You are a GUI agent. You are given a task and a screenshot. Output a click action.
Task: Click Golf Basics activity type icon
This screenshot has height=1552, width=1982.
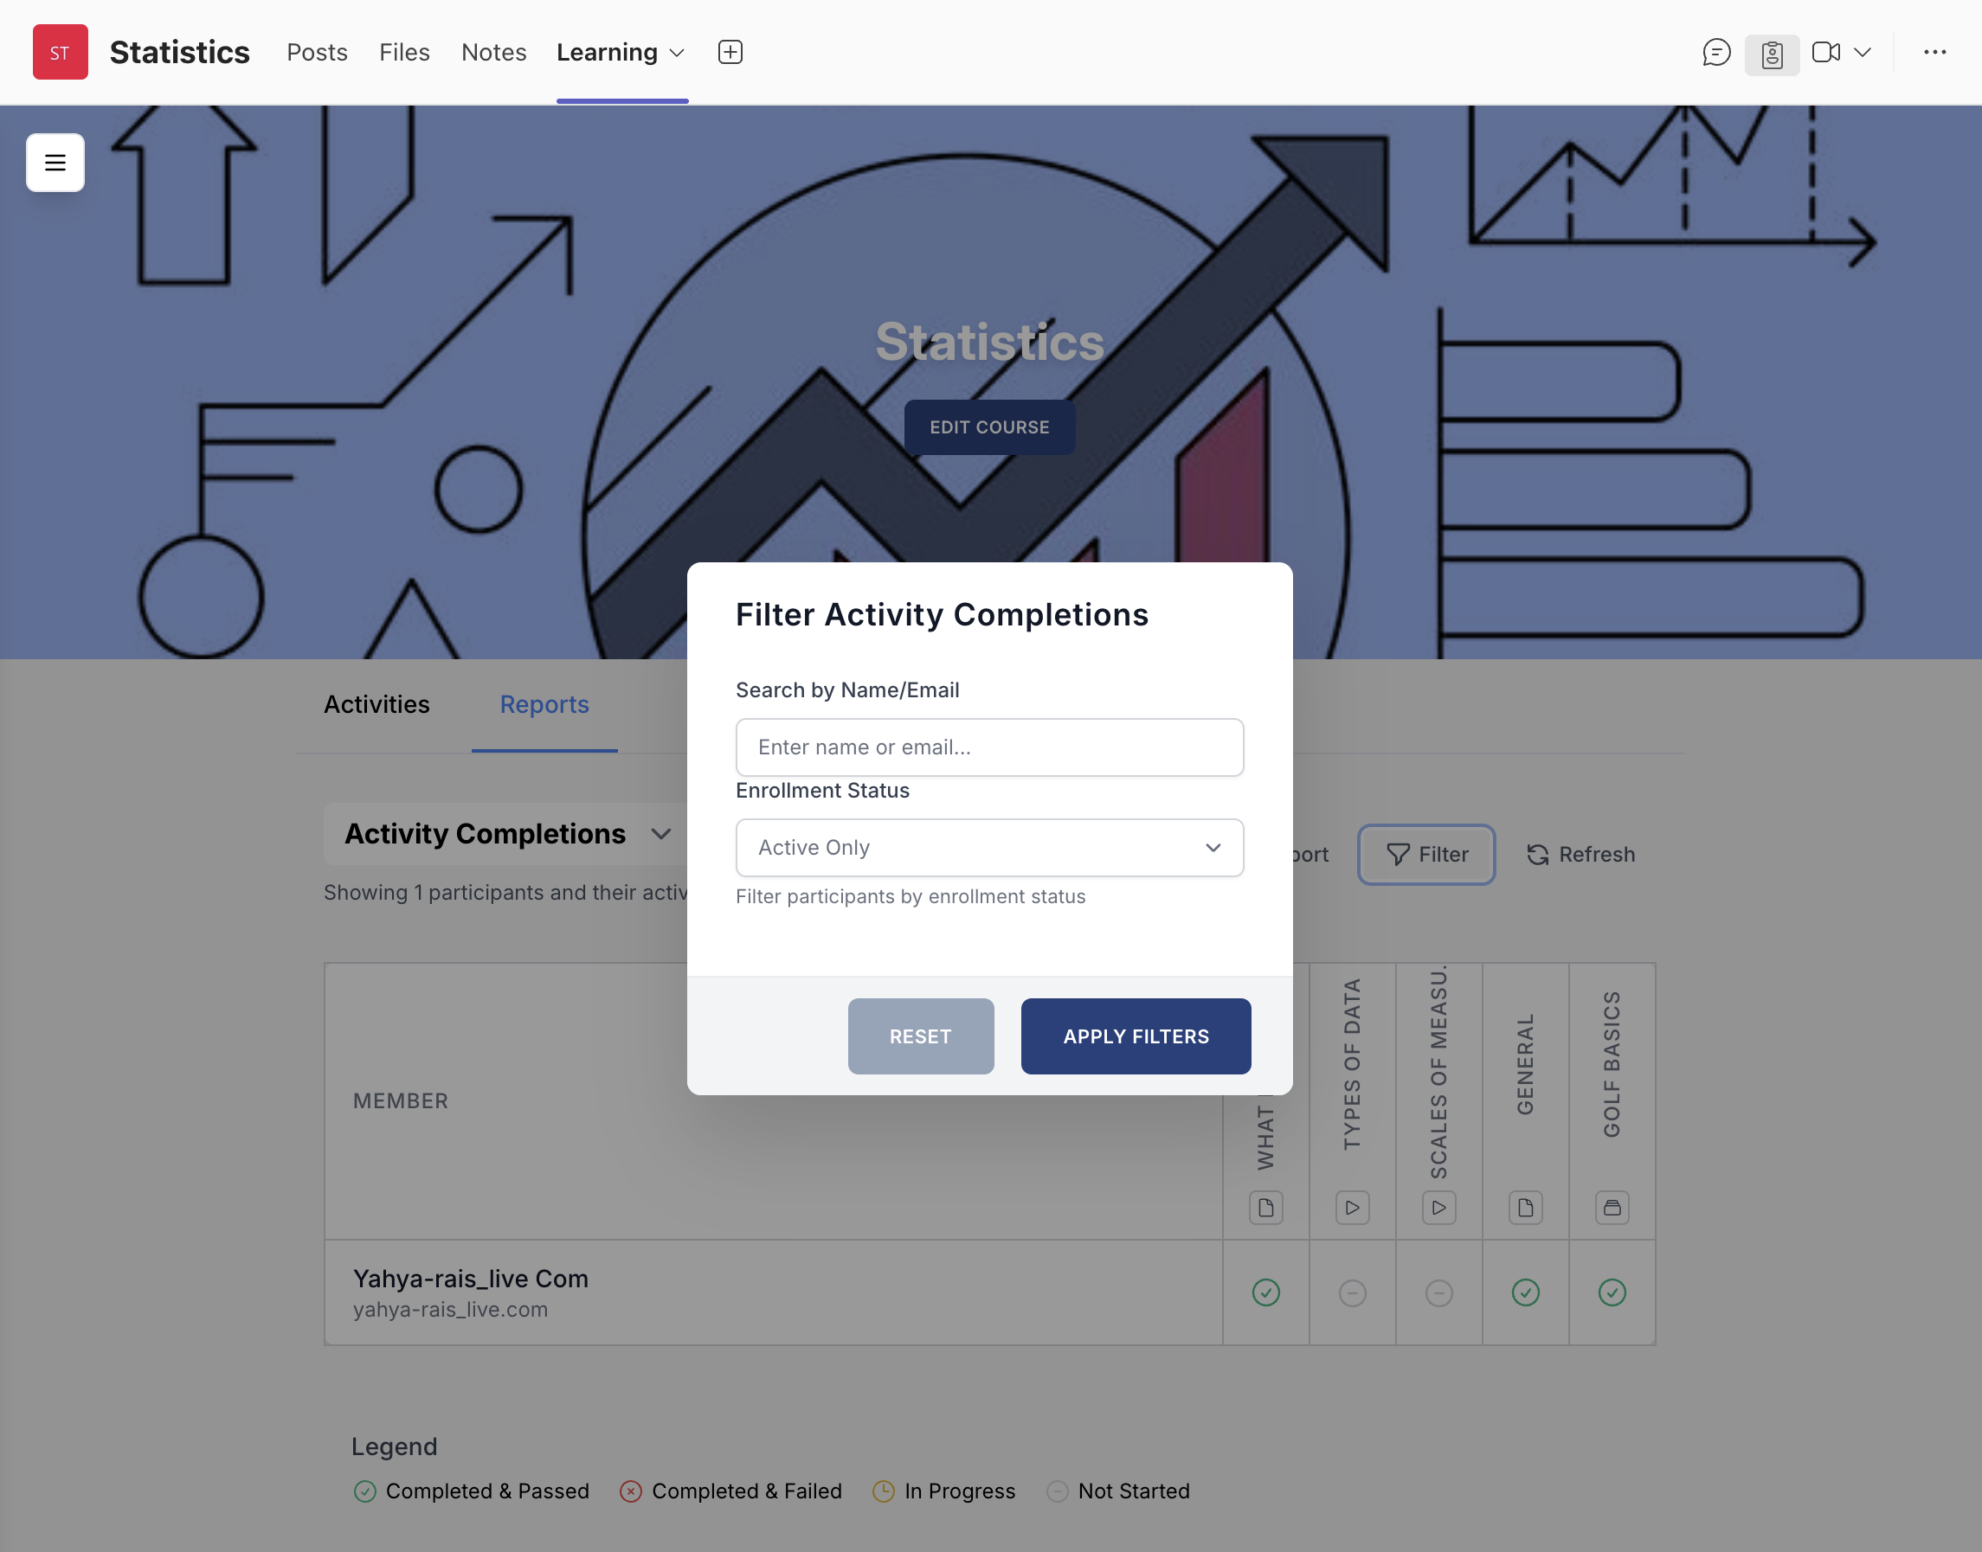click(1611, 1208)
